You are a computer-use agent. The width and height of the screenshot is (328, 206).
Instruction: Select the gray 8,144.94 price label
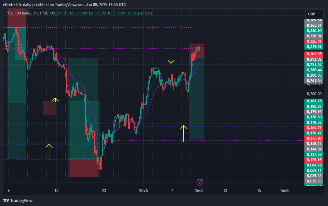(314, 149)
